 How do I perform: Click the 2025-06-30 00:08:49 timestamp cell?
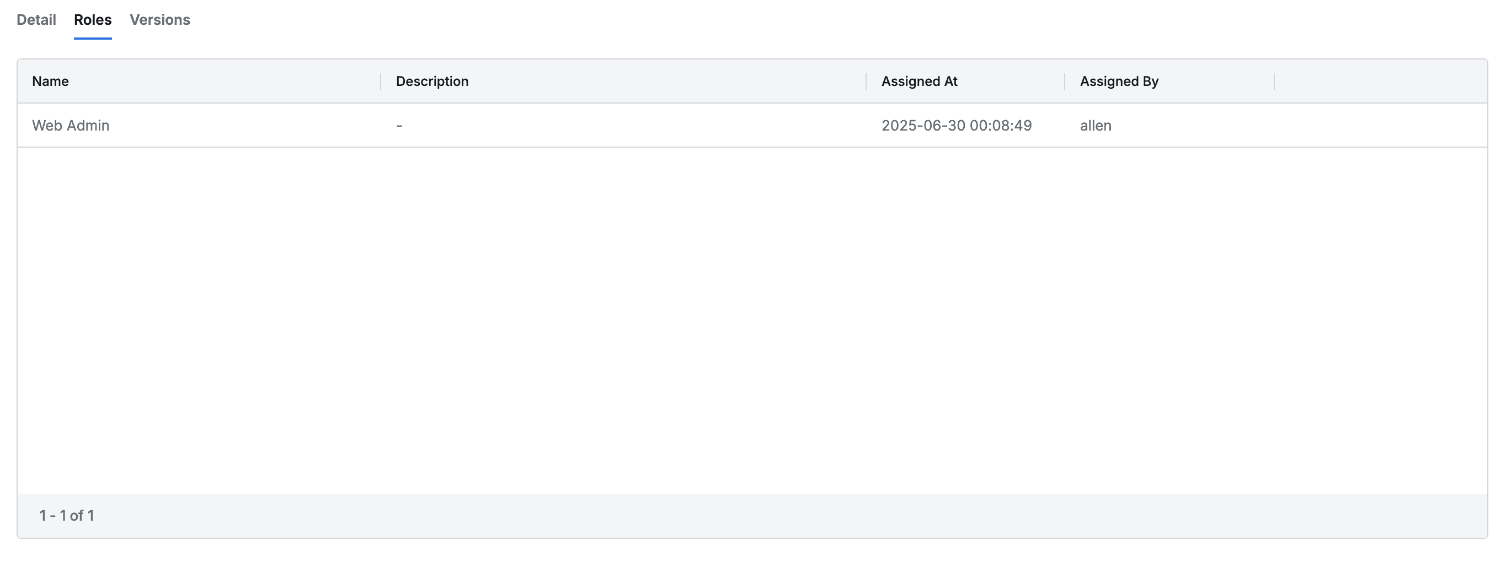[957, 126]
